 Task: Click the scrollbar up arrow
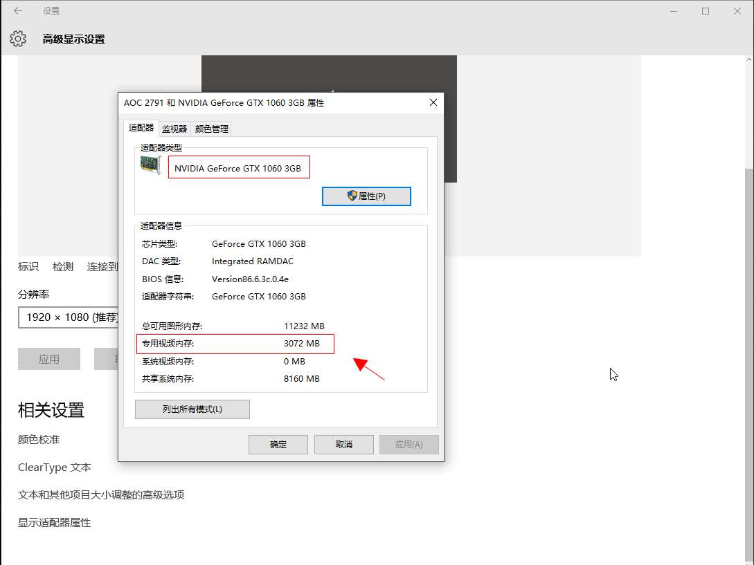coord(749,60)
